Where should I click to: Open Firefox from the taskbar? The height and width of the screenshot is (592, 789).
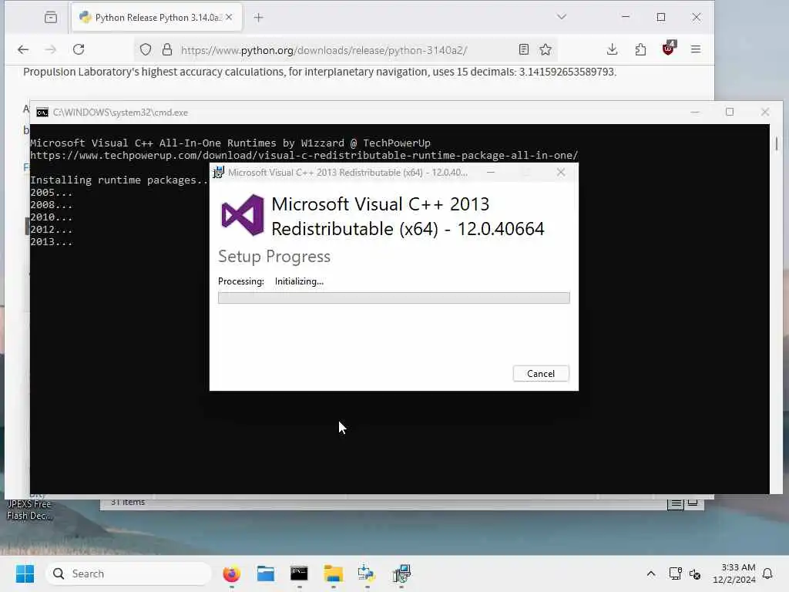231,573
